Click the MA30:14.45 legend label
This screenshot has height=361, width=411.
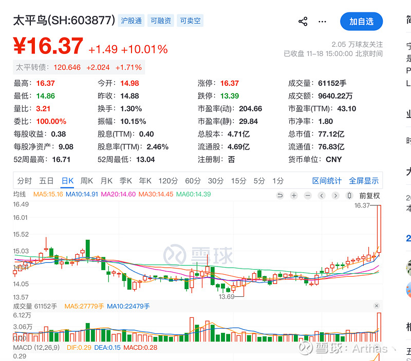click(156, 194)
